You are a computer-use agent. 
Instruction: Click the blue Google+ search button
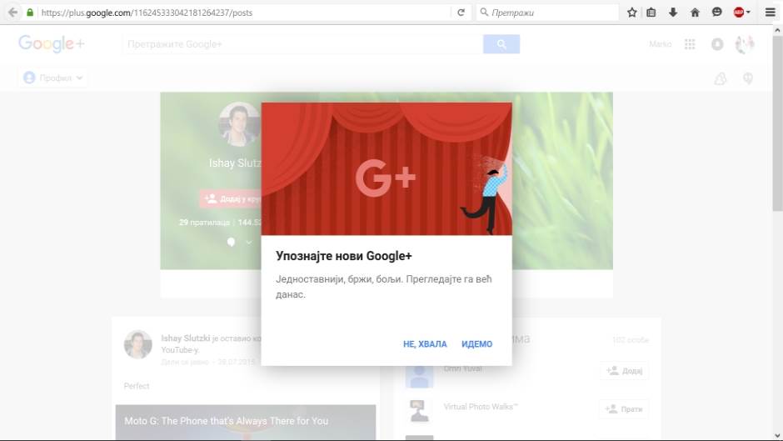(x=501, y=44)
